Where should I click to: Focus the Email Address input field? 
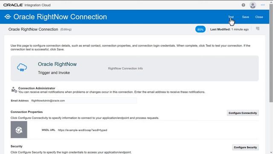coord(83,101)
